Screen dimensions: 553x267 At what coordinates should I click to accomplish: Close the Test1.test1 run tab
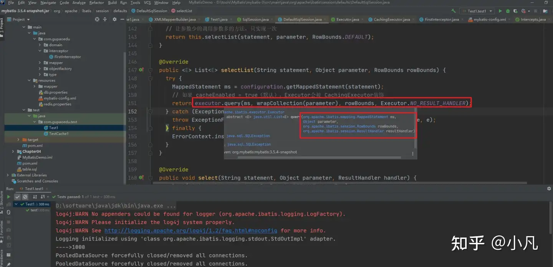point(47,189)
